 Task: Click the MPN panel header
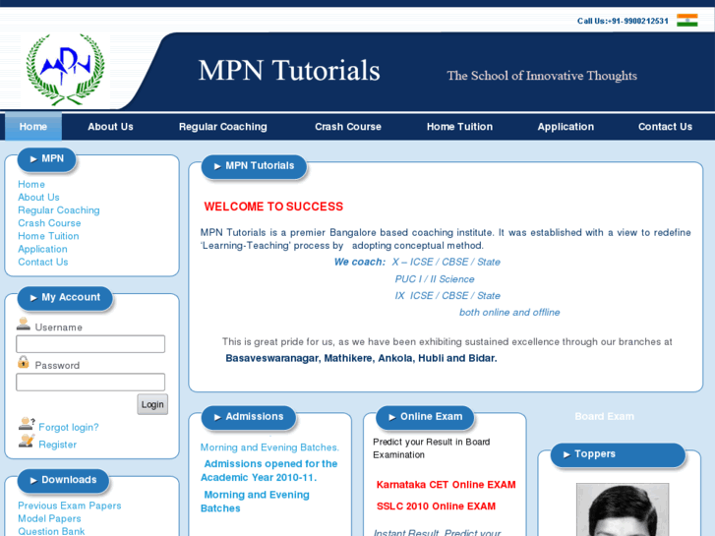[46, 159]
